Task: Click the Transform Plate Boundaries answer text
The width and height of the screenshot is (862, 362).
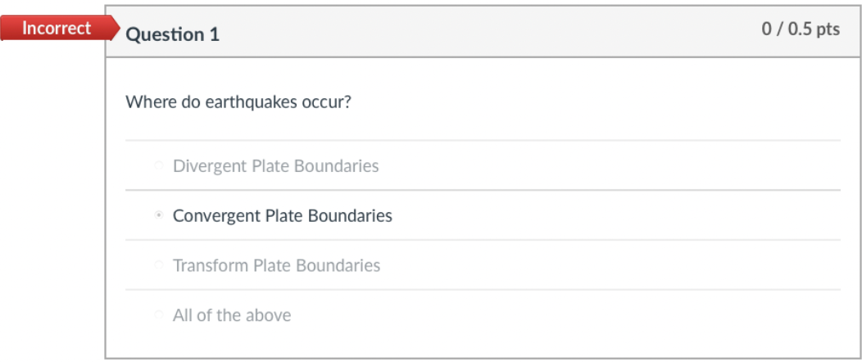Action: coord(276,265)
